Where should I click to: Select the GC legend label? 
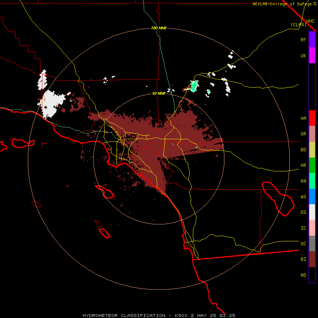[x=303, y=244]
